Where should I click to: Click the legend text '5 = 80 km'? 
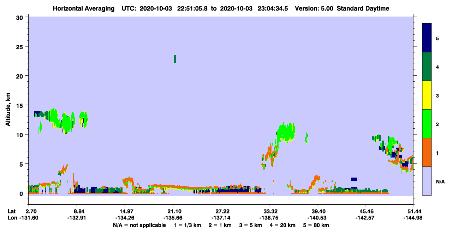(x=316, y=225)
